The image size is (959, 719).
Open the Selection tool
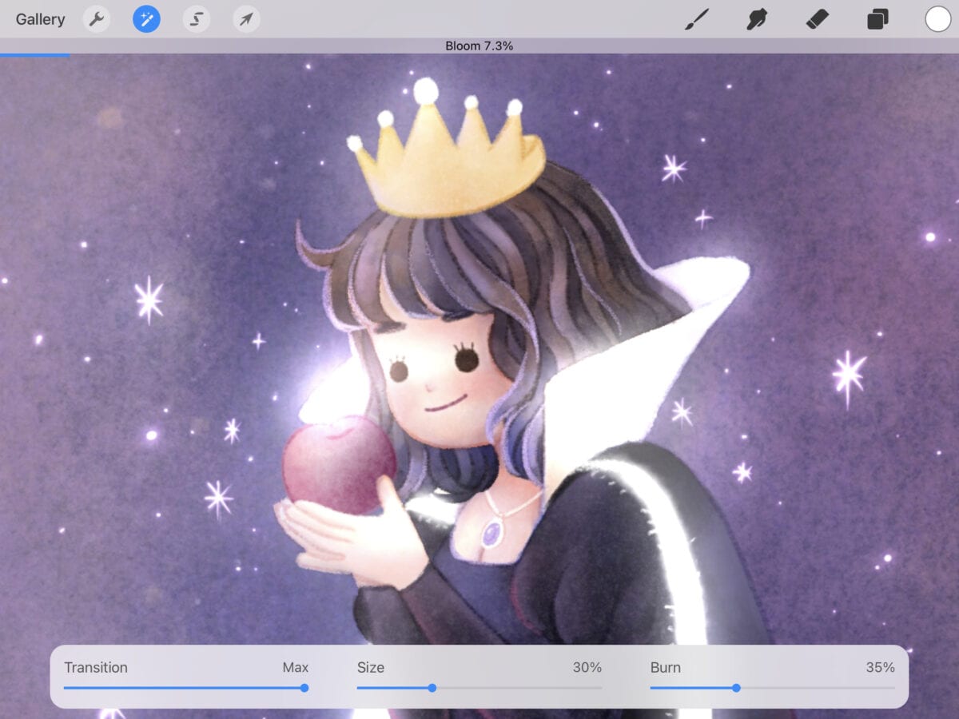pyautogui.click(x=195, y=18)
